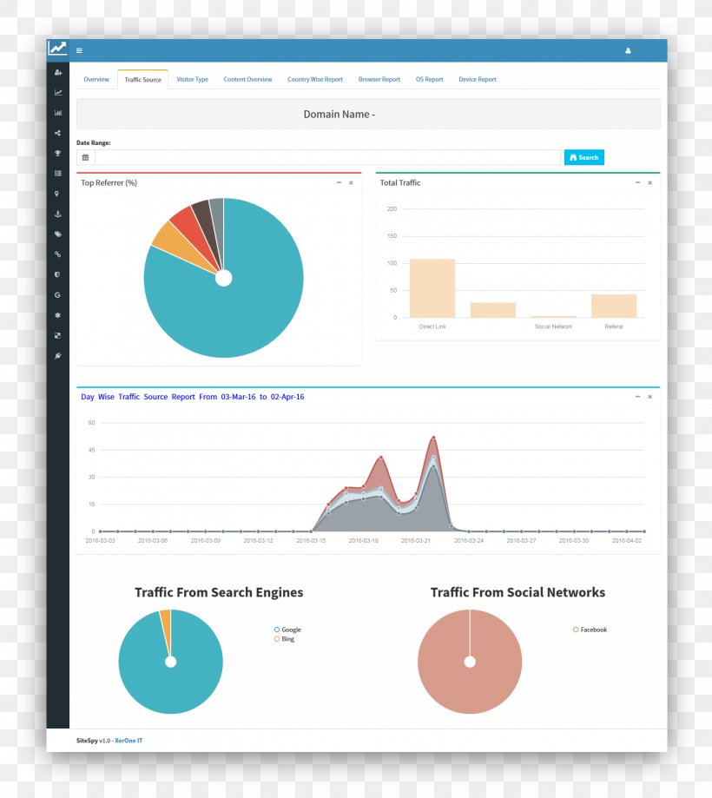Click the calendar icon beside date range
This screenshot has width=712, height=798.
(x=85, y=157)
